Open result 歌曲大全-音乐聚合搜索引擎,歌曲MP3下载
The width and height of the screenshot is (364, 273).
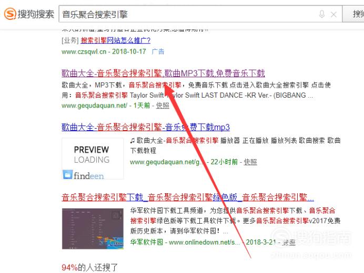[163, 73]
